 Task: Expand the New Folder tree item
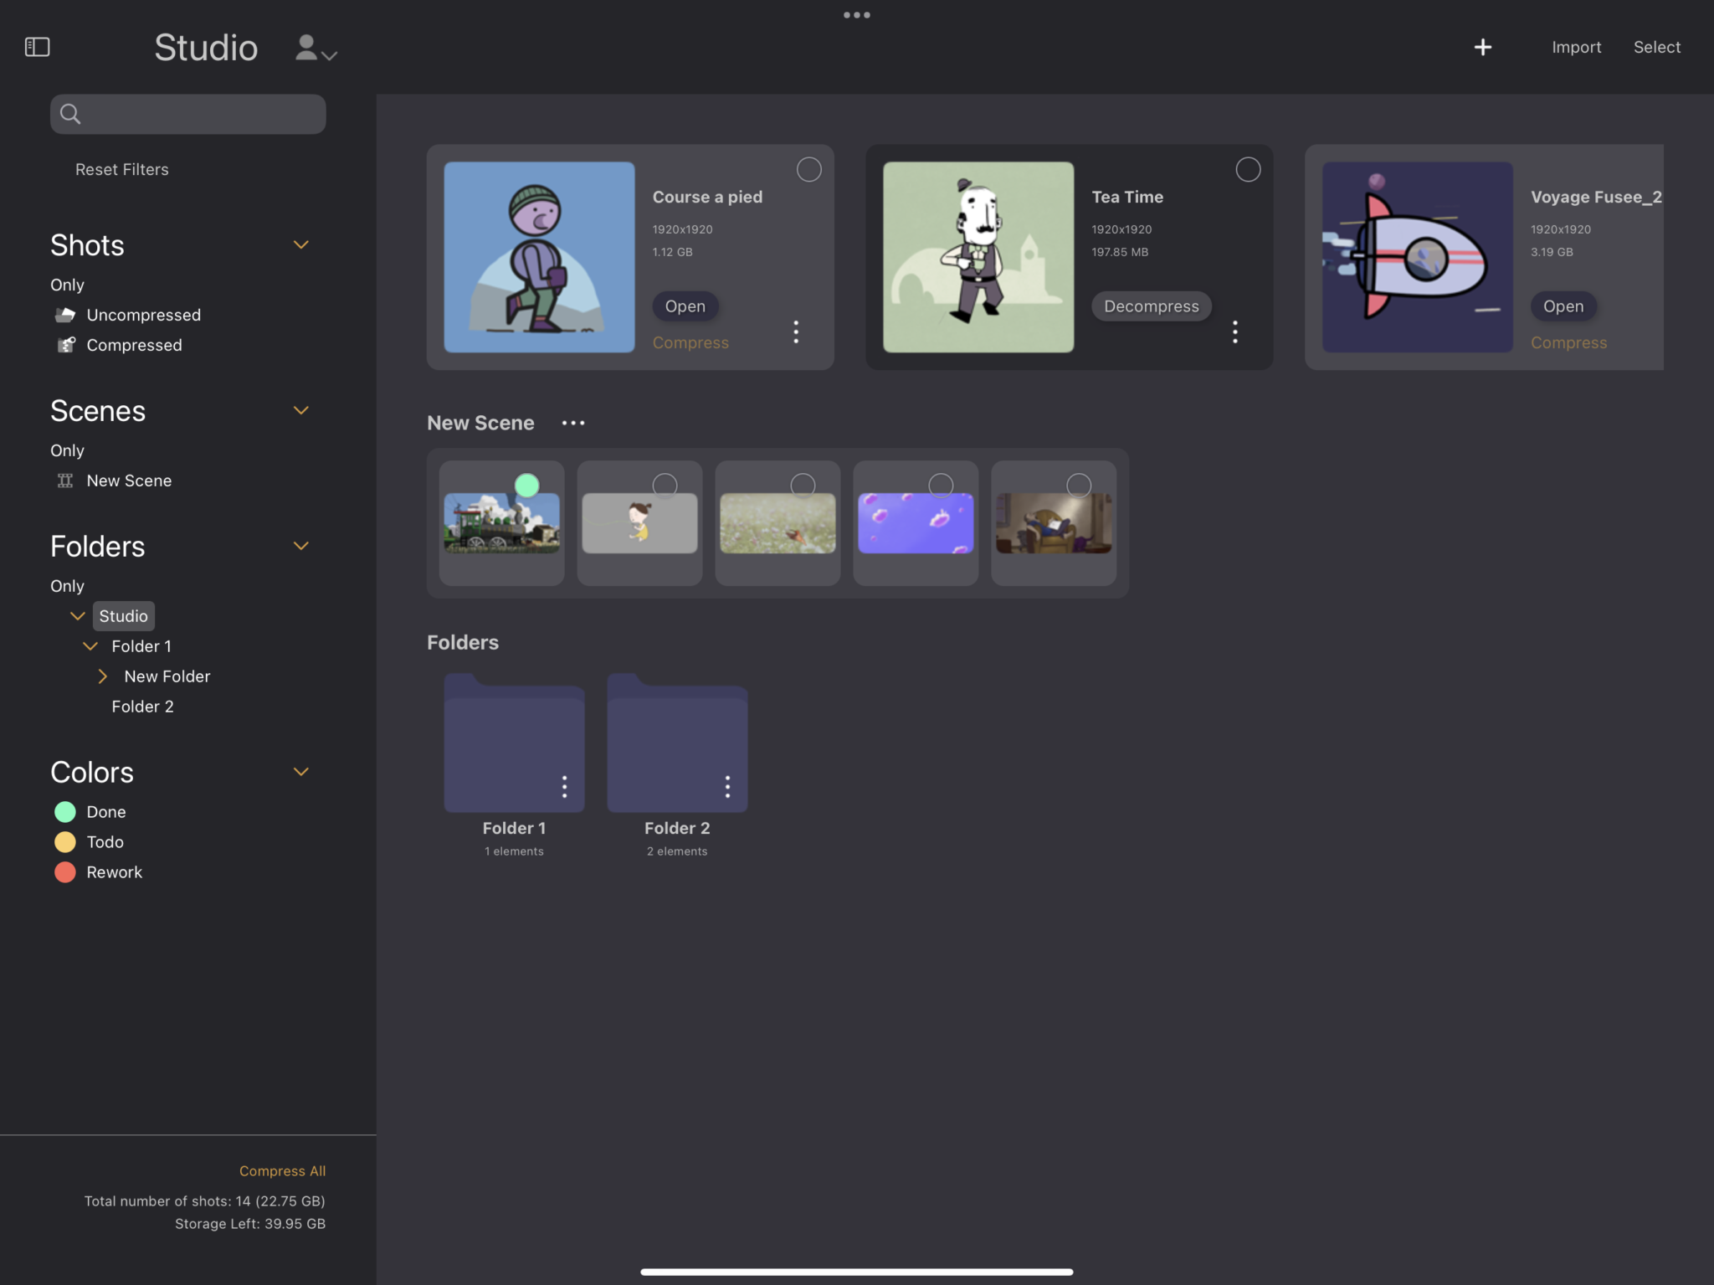103,676
